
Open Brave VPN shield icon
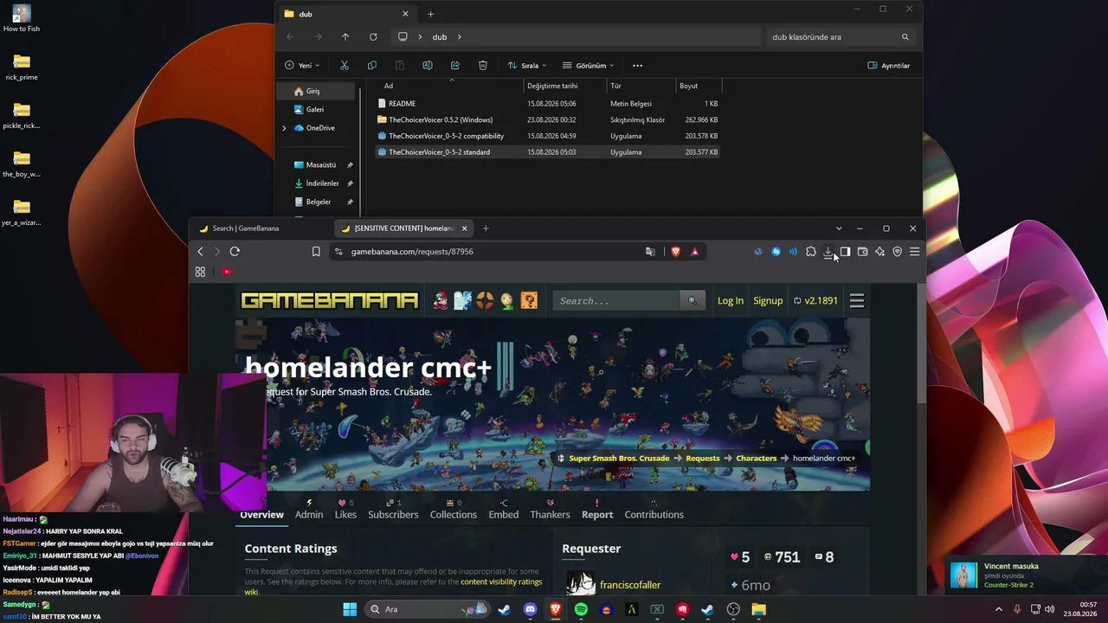click(x=898, y=252)
